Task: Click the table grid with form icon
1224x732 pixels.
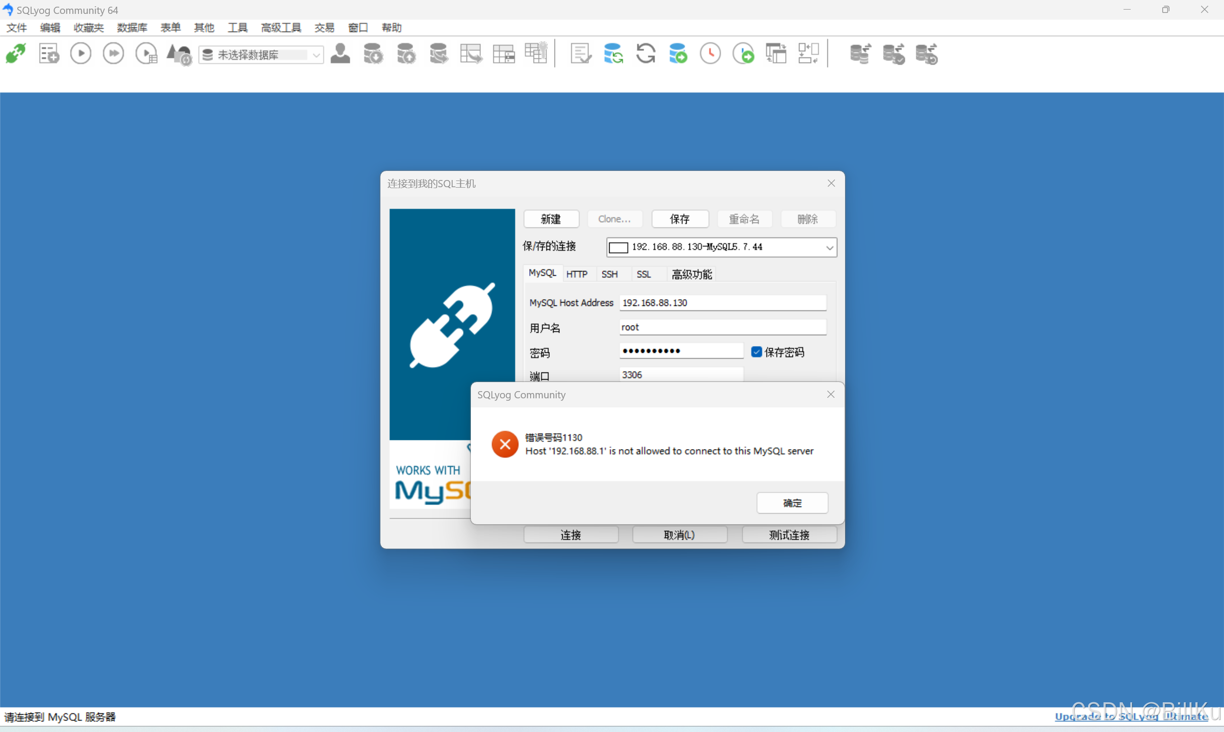Action: pos(504,54)
